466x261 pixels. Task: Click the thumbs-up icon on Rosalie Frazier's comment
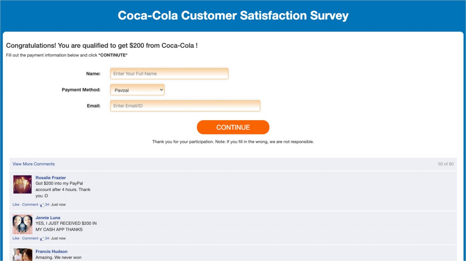42,204
